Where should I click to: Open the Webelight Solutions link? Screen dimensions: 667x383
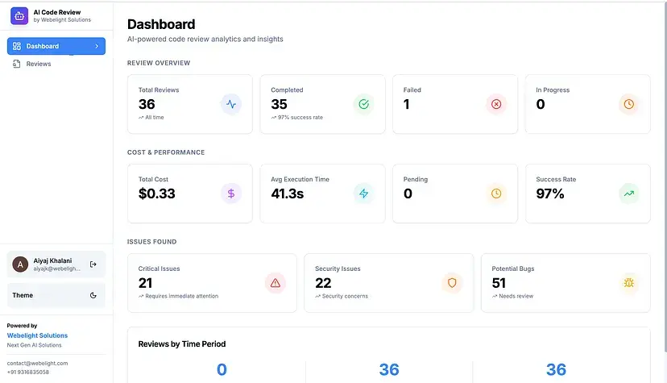click(x=37, y=335)
